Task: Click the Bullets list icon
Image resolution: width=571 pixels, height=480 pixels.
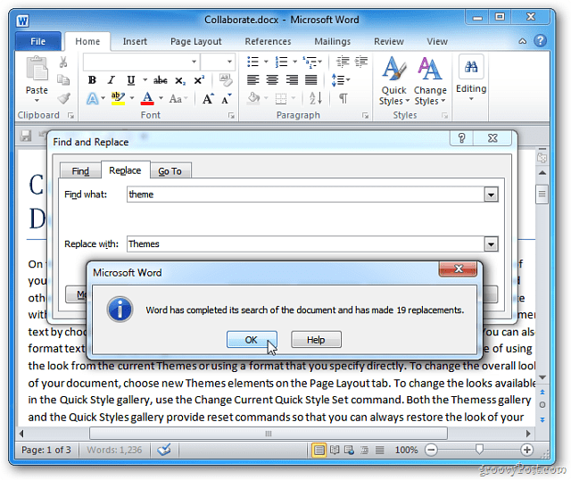Action: (253, 62)
